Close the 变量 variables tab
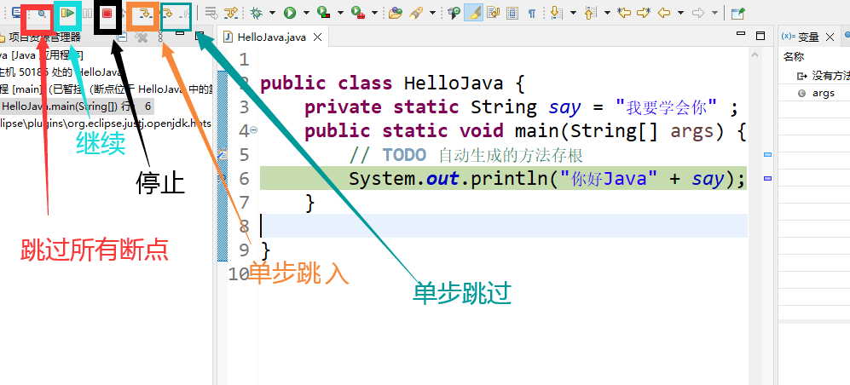The height and width of the screenshot is (385, 850). click(829, 37)
